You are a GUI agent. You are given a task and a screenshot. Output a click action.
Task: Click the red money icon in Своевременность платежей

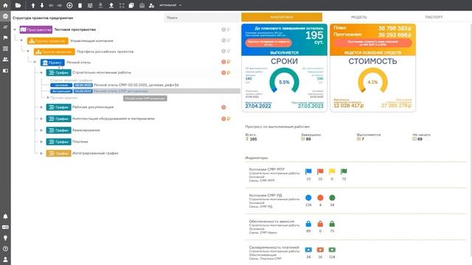click(320, 250)
